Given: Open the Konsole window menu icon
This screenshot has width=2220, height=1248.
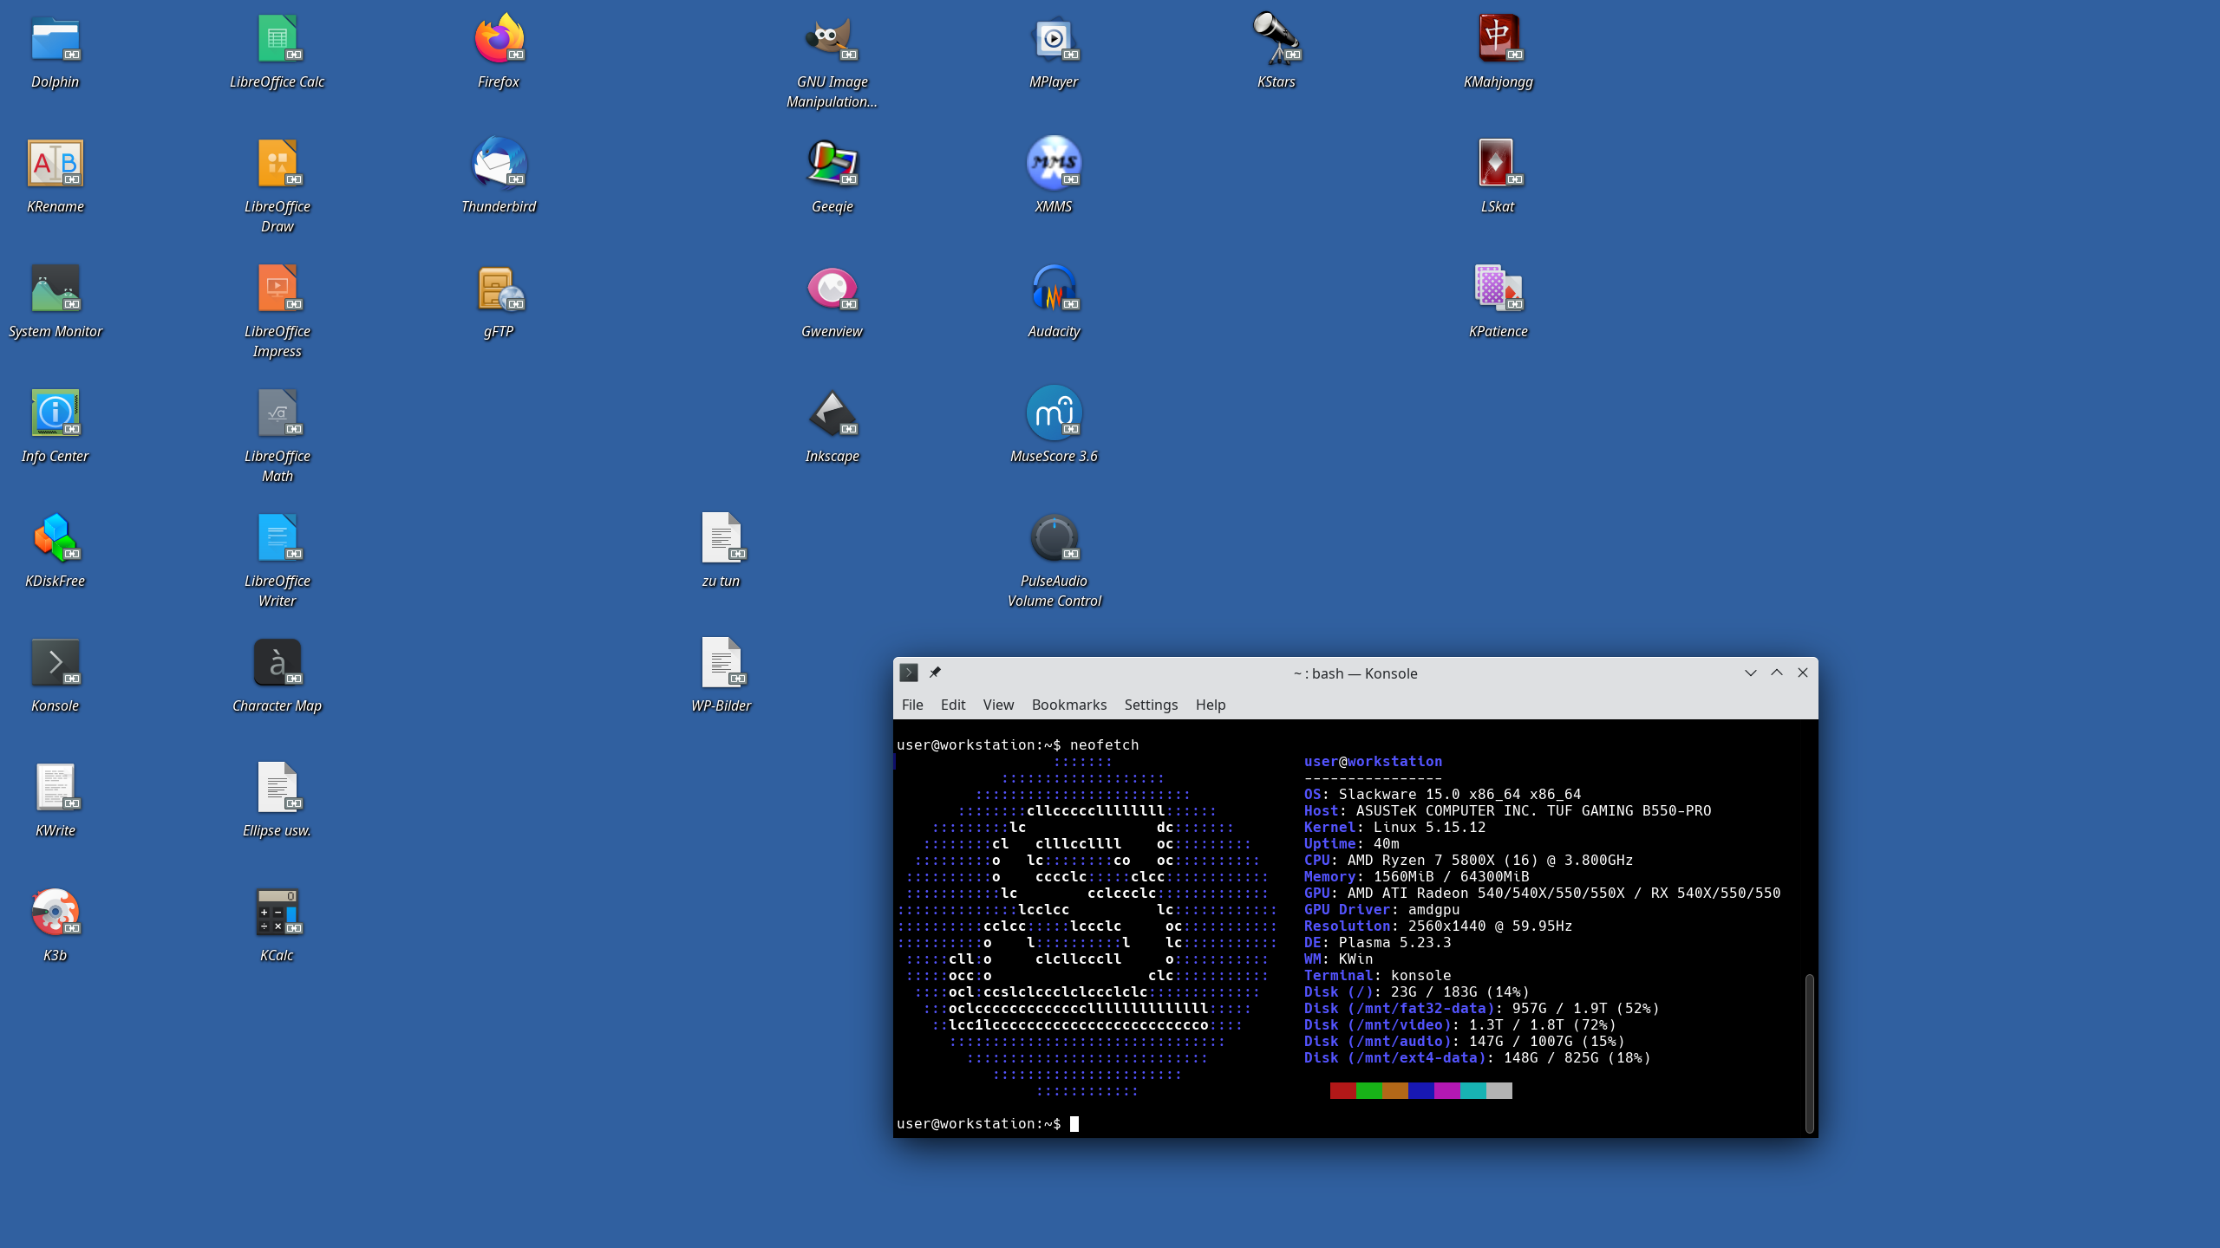Looking at the screenshot, I should [x=908, y=673].
